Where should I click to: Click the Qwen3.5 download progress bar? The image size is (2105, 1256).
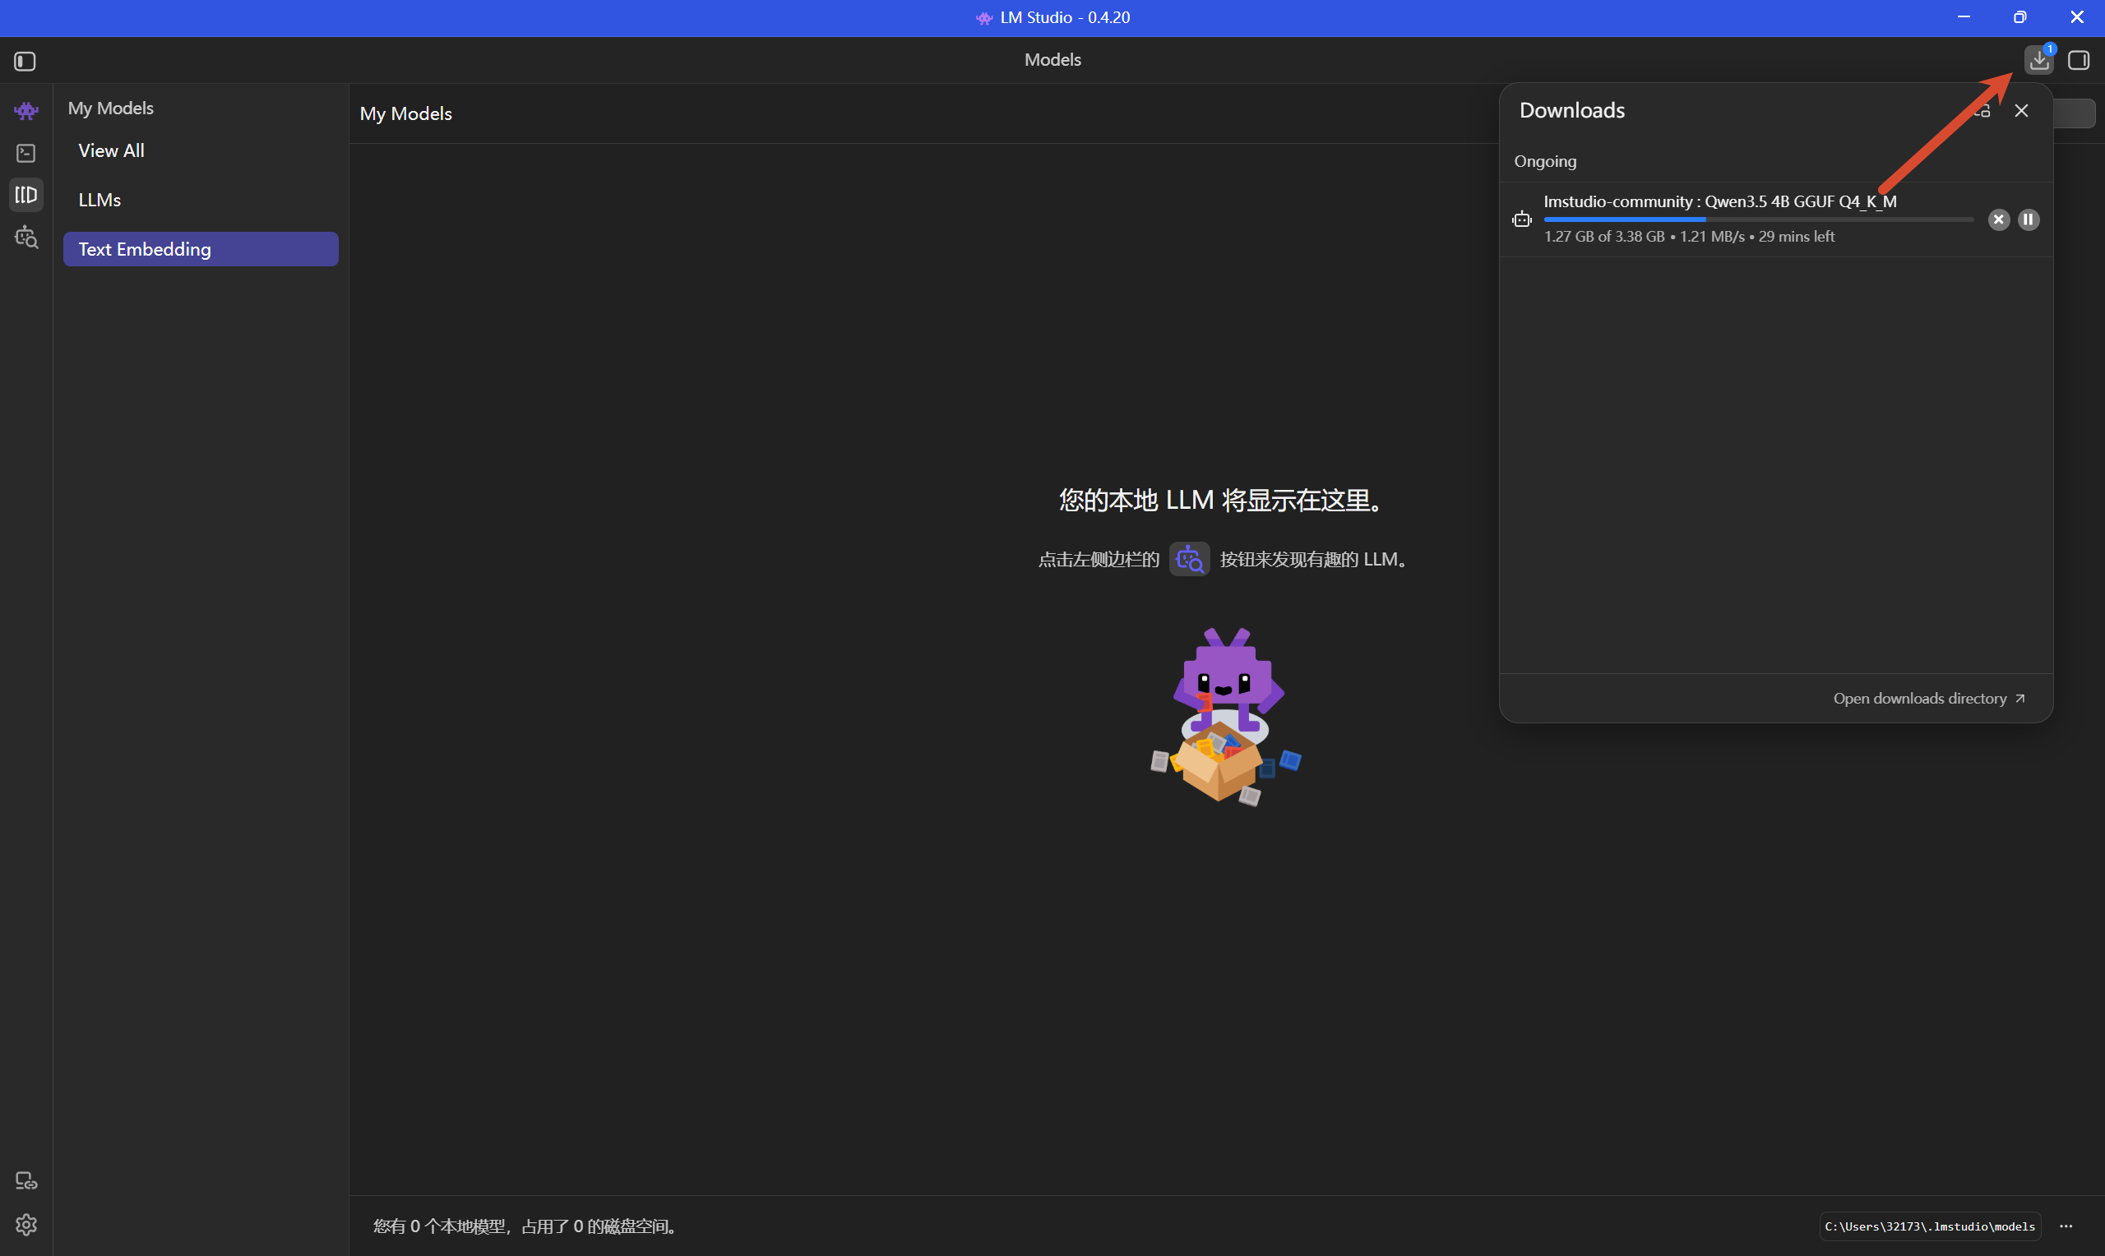pyautogui.click(x=1758, y=219)
